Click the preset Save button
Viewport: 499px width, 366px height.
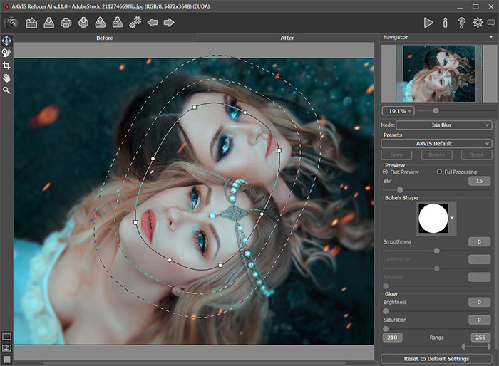[396, 155]
